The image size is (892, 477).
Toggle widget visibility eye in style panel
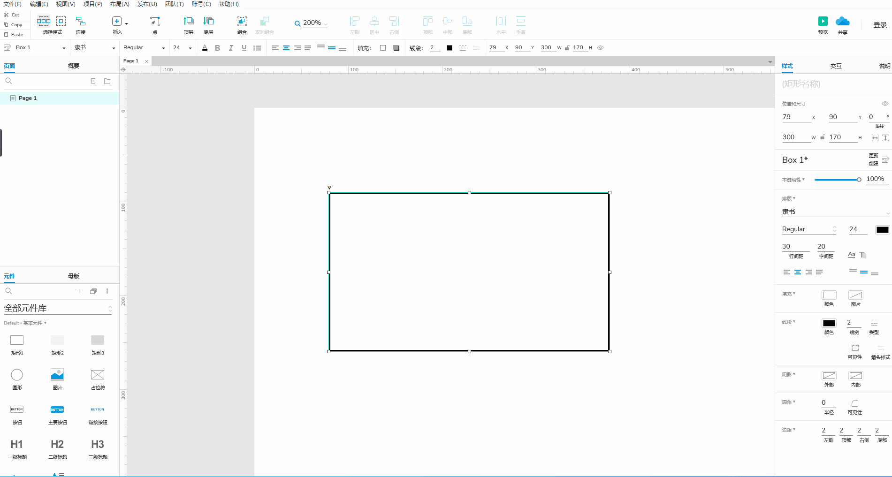click(x=884, y=104)
